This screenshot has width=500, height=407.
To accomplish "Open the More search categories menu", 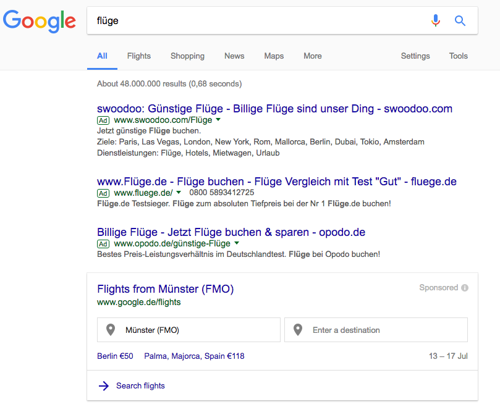I will 313,56.
